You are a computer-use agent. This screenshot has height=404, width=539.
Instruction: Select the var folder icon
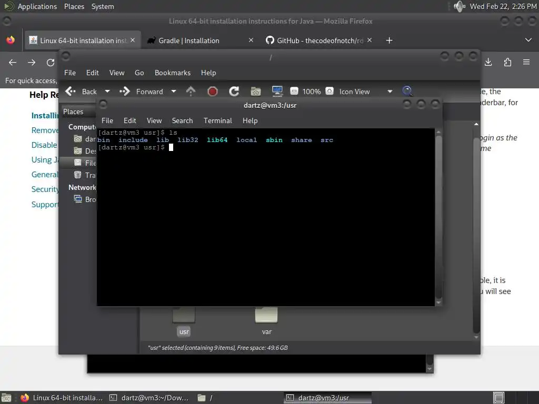(x=266, y=316)
